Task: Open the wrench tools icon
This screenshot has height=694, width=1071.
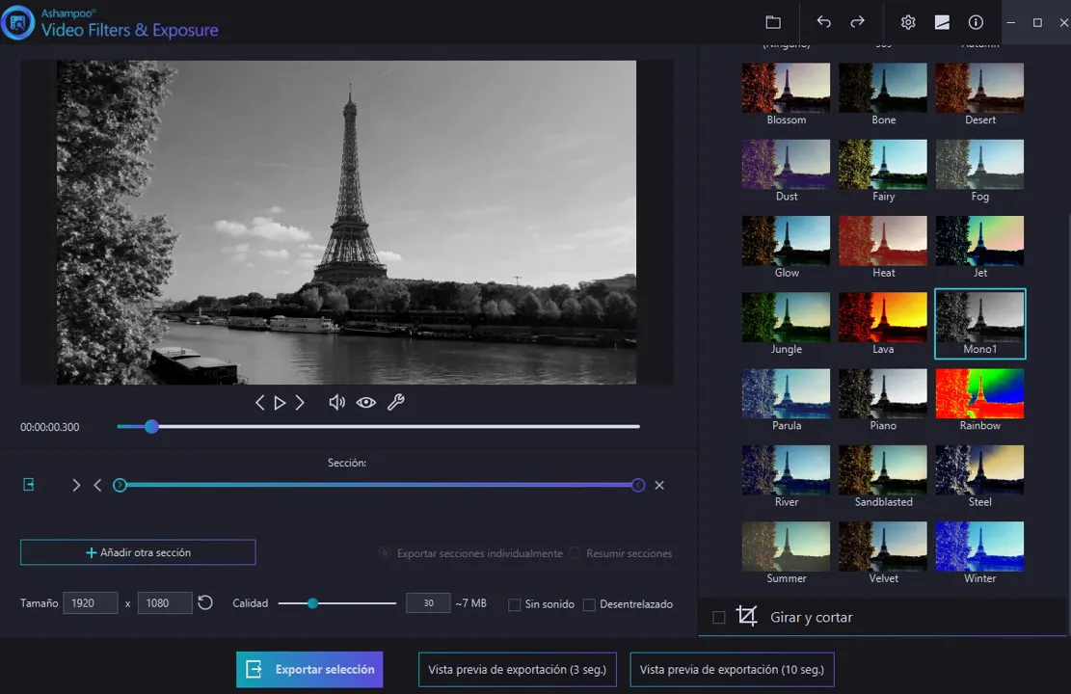Action: tap(396, 402)
